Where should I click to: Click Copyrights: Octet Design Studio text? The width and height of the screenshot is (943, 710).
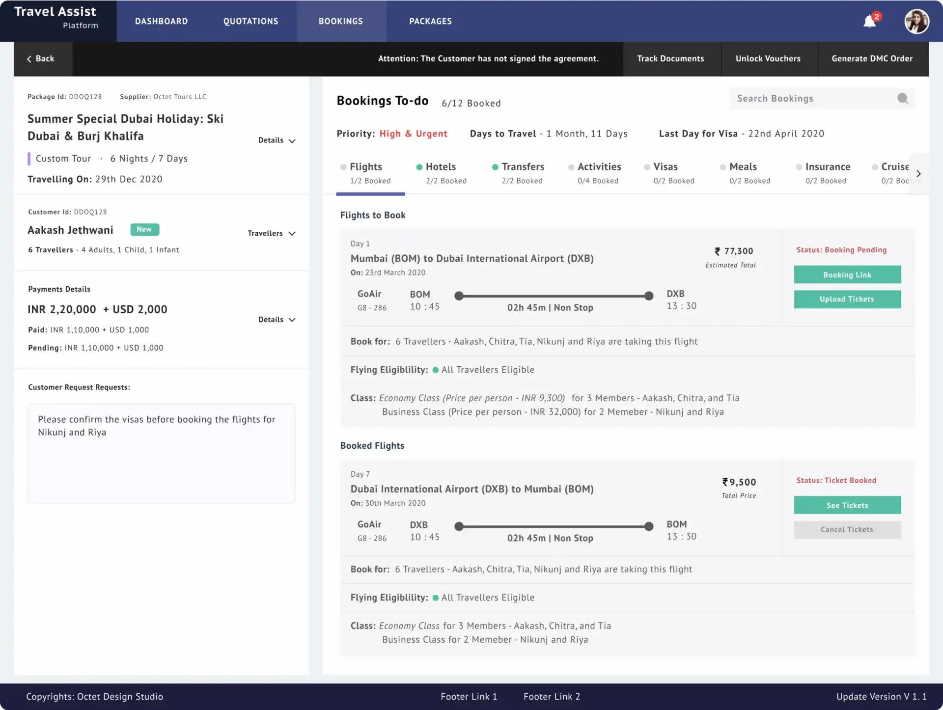pyautogui.click(x=95, y=696)
